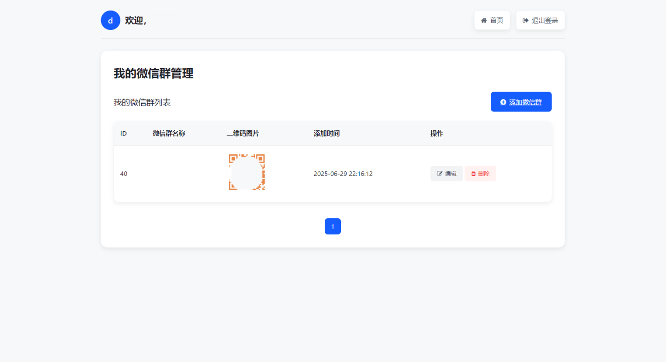
Task: Click the 添加时间 column header
Action: pos(327,134)
